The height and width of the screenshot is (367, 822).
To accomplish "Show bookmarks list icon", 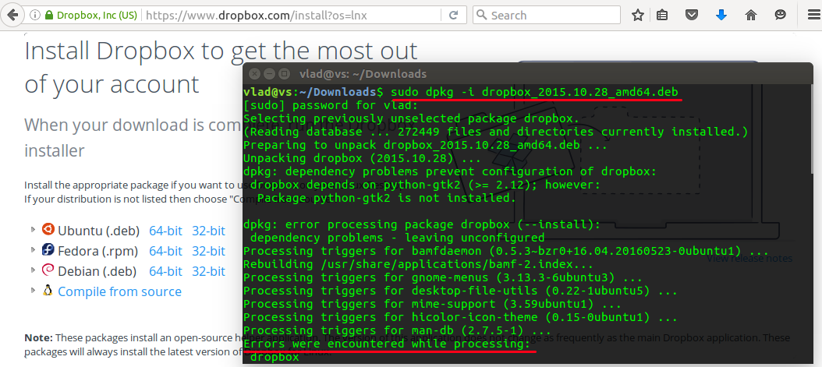I will [x=662, y=15].
